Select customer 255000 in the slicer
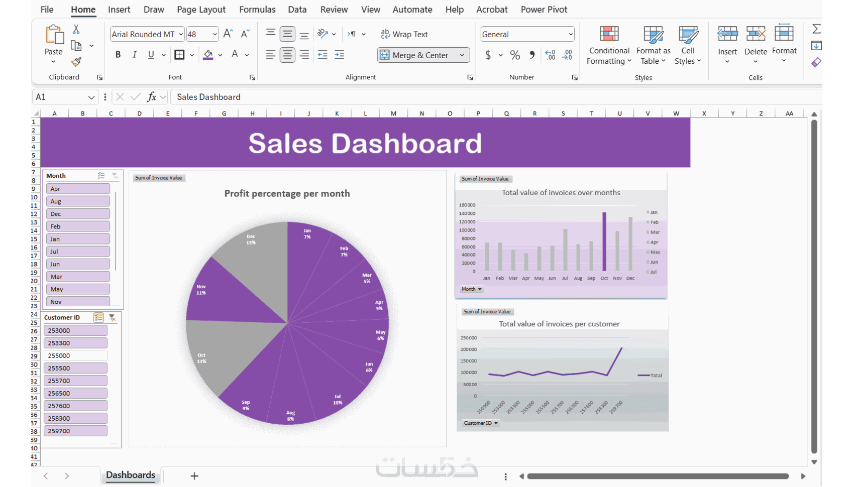 pyautogui.click(x=75, y=355)
